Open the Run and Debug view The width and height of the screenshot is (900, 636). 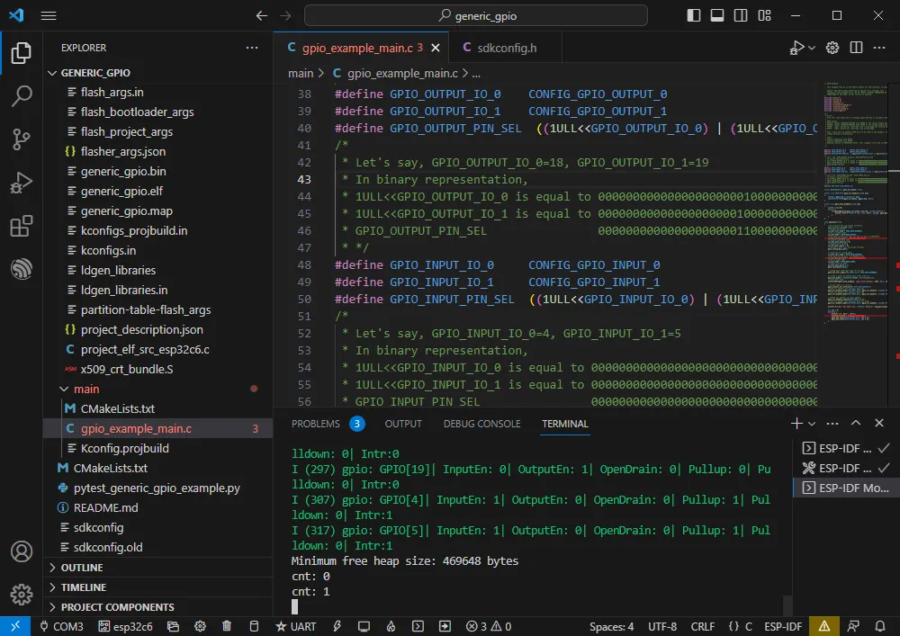(x=21, y=184)
